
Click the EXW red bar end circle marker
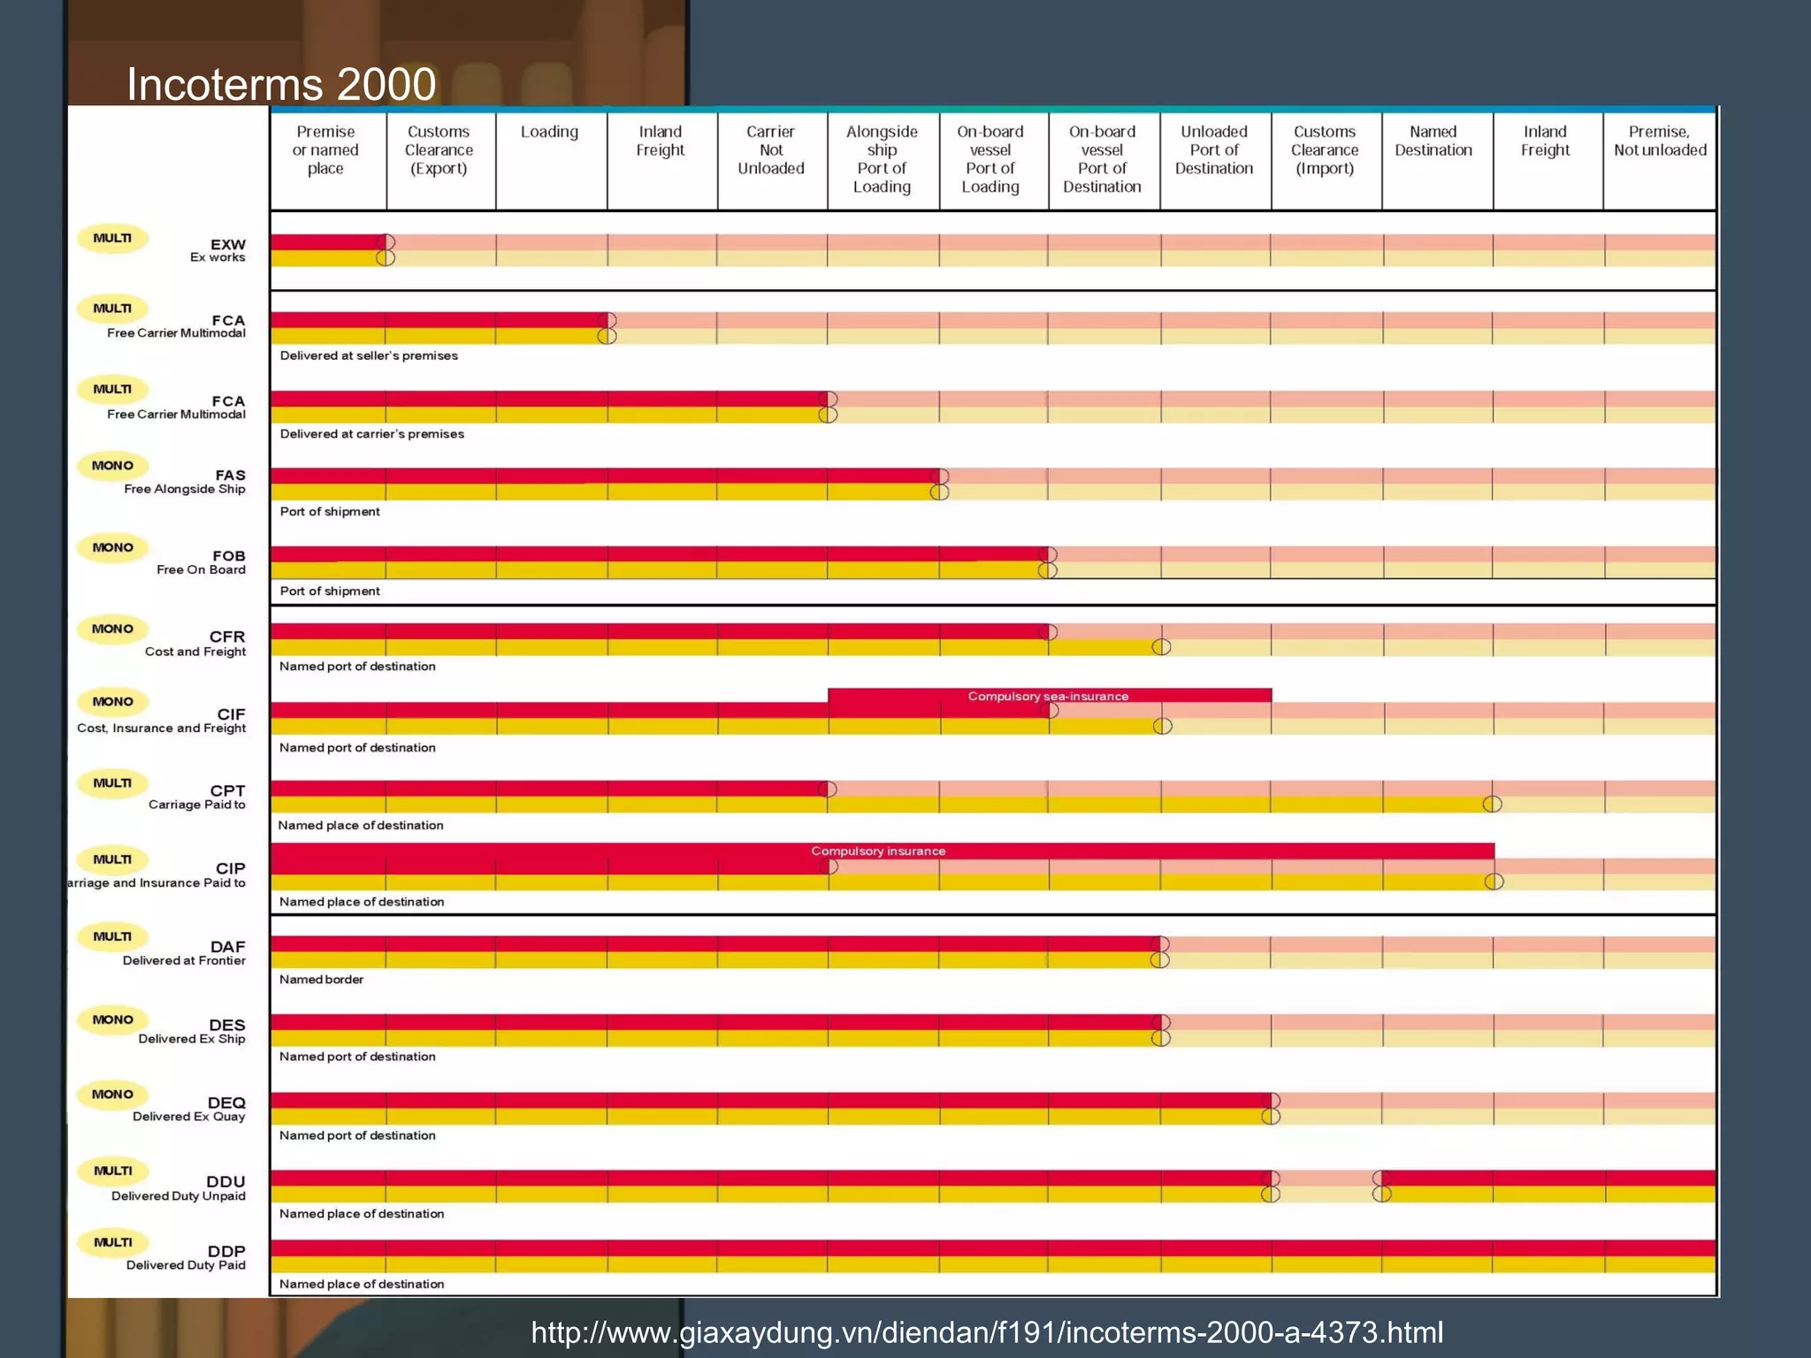[x=386, y=242]
